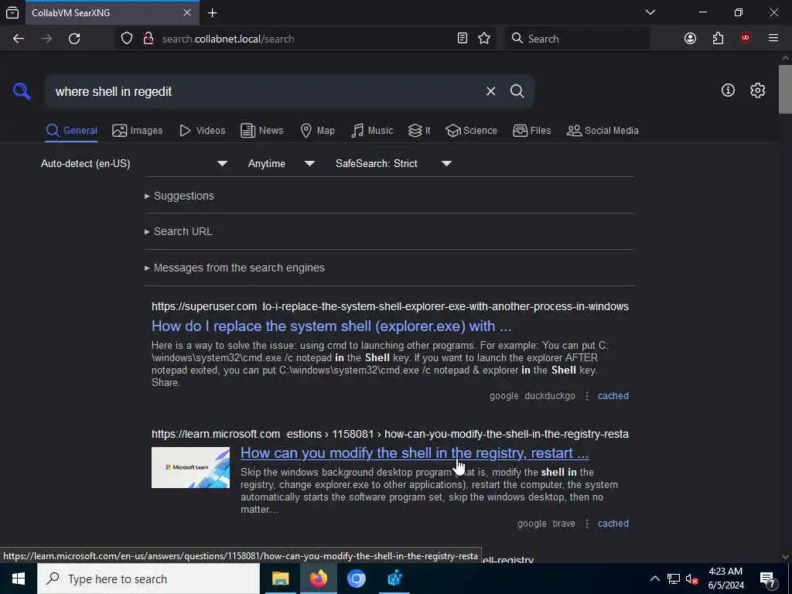The height and width of the screenshot is (594, 792).
Task: Open uBlock Origin extension icon
Action: 746,39
